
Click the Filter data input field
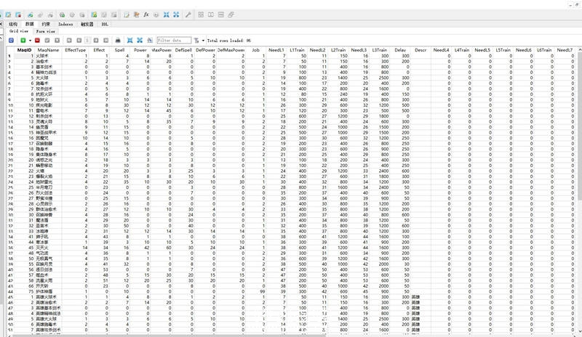pyautogui.click(x=174, y=40)
